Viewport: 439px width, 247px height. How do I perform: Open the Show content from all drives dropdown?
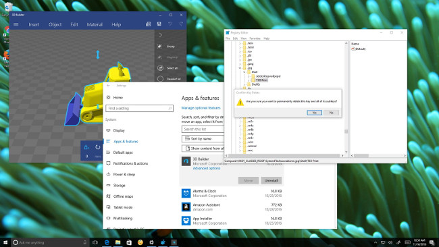[x=203, y=148]
